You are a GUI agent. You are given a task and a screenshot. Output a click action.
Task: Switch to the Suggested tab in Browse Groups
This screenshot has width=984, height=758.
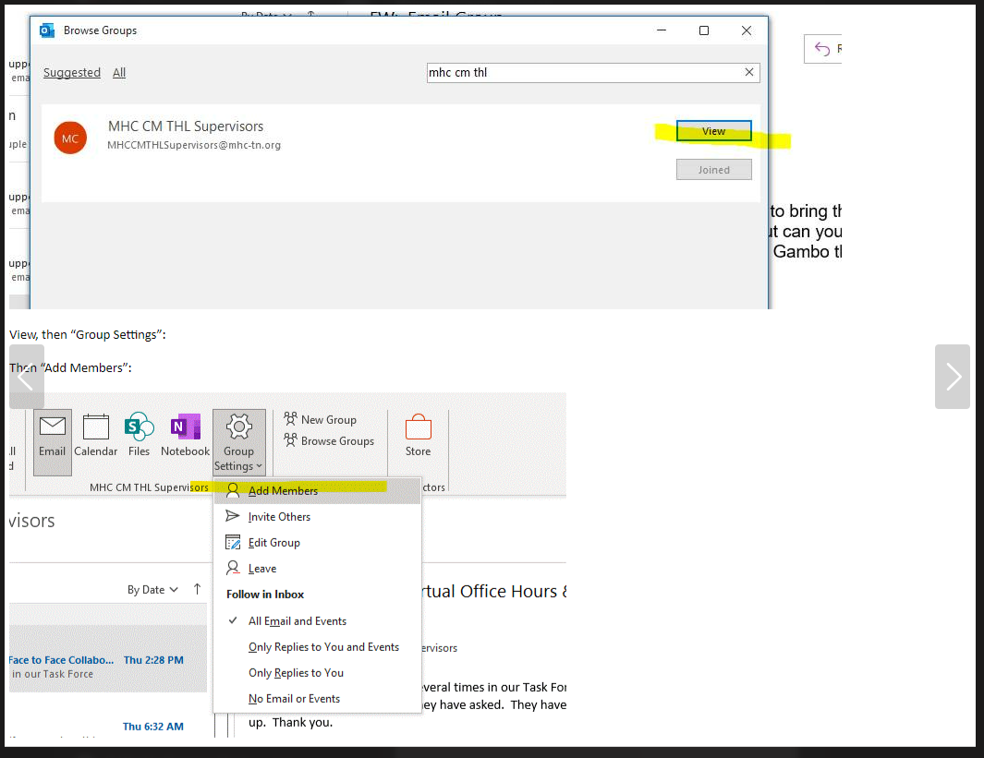pyautogui.click(x=71, y=73)
